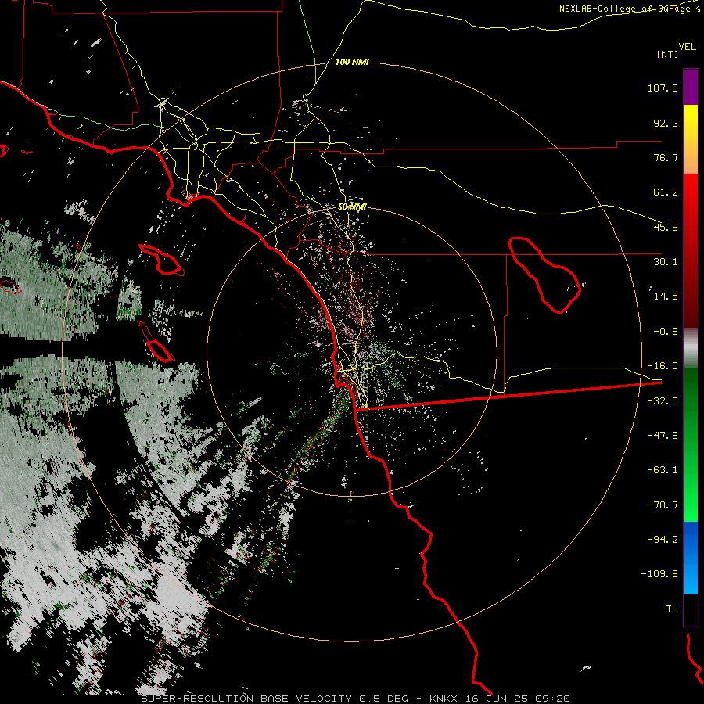Click the [KT] units label
This screenshot has height=704, width=704.
tap(667, 54)
